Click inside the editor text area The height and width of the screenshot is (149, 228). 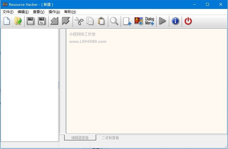coord(147,81)
